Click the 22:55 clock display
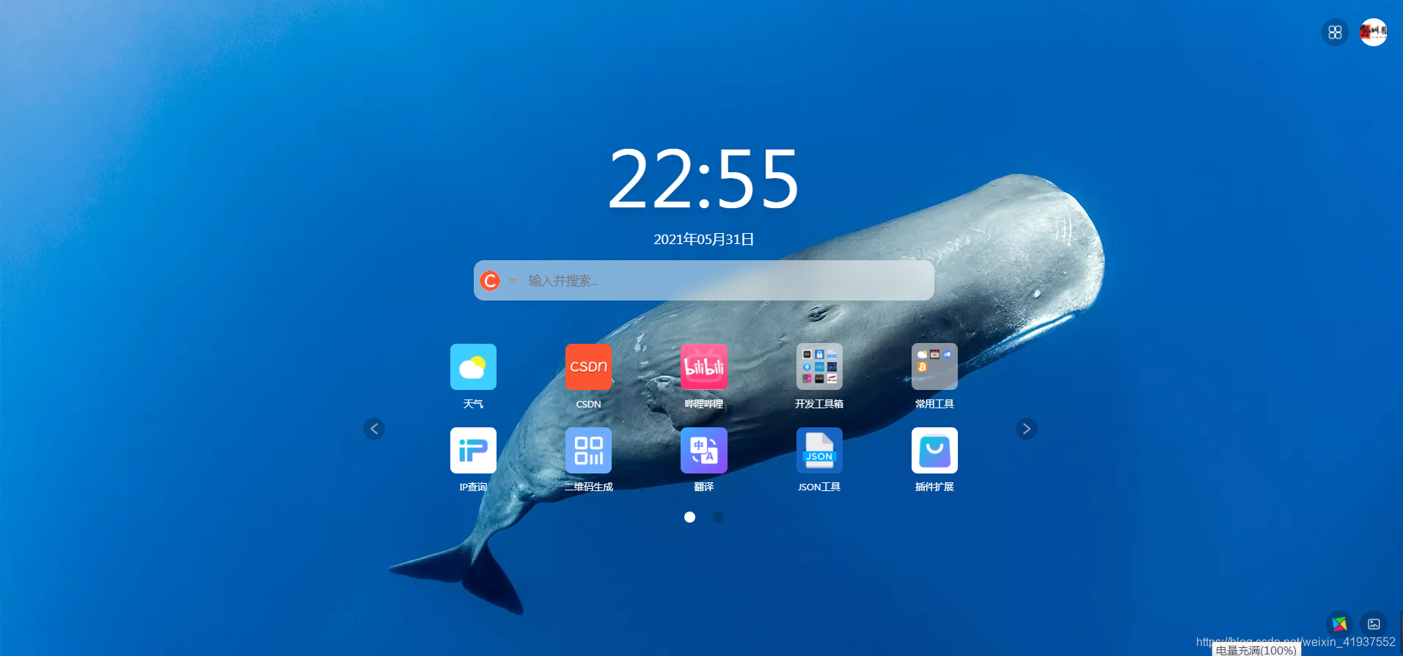This screenshot has height=656, width=1403. coord(703,180)
